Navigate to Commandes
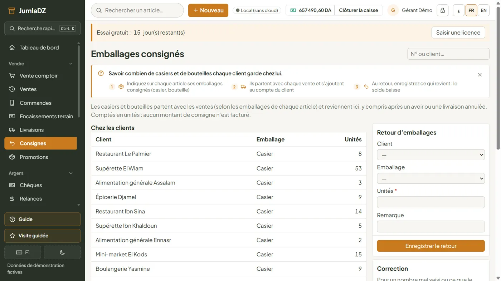Viewport: 501px width, 281px height. click(x=40, y=103)
